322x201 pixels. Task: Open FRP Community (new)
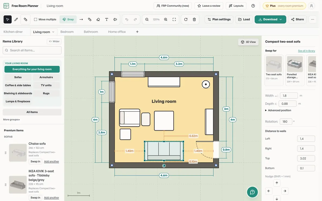[x=173, y=6]
